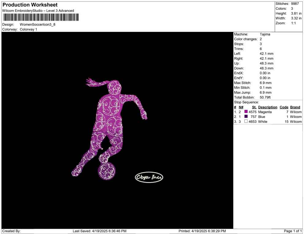304x234 pixels.
Task: Click the 'Last Saved: 4/19/2025 6:36:46 PM' text
Action: click(x=99, y=231)
